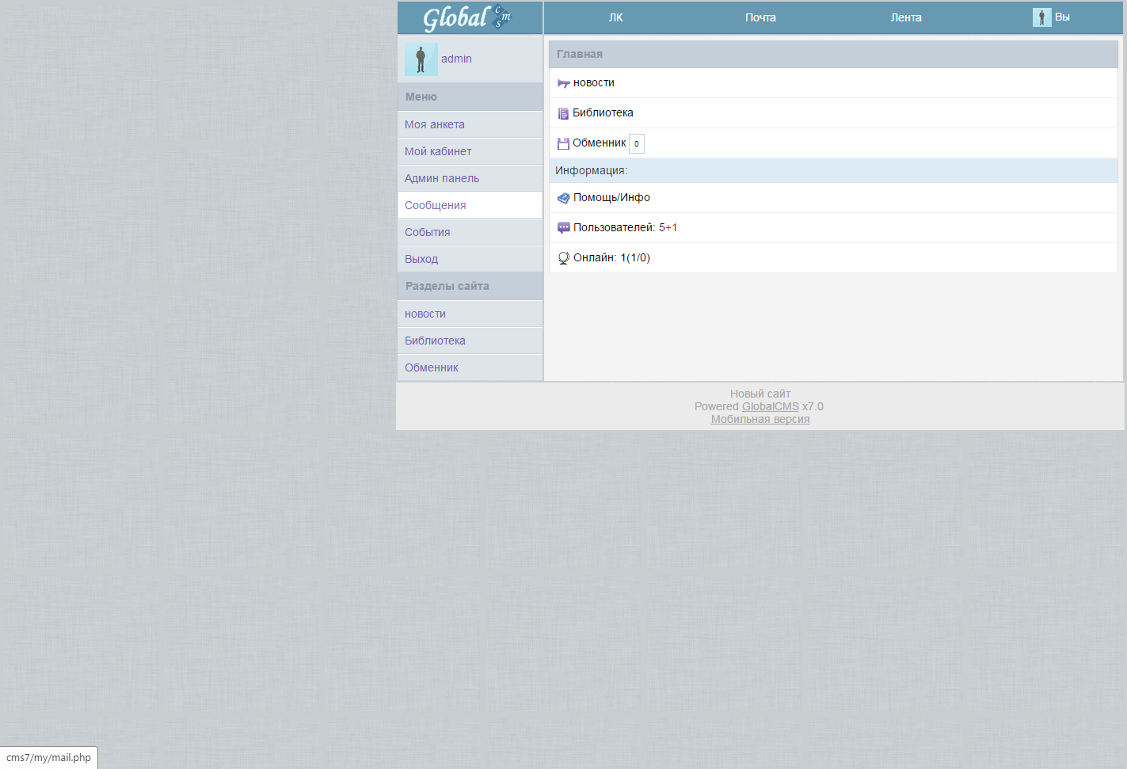Click the Global CMS logo
Image resolution: width=1127 pixels, height=769 pixels.
tap(467, 17)
